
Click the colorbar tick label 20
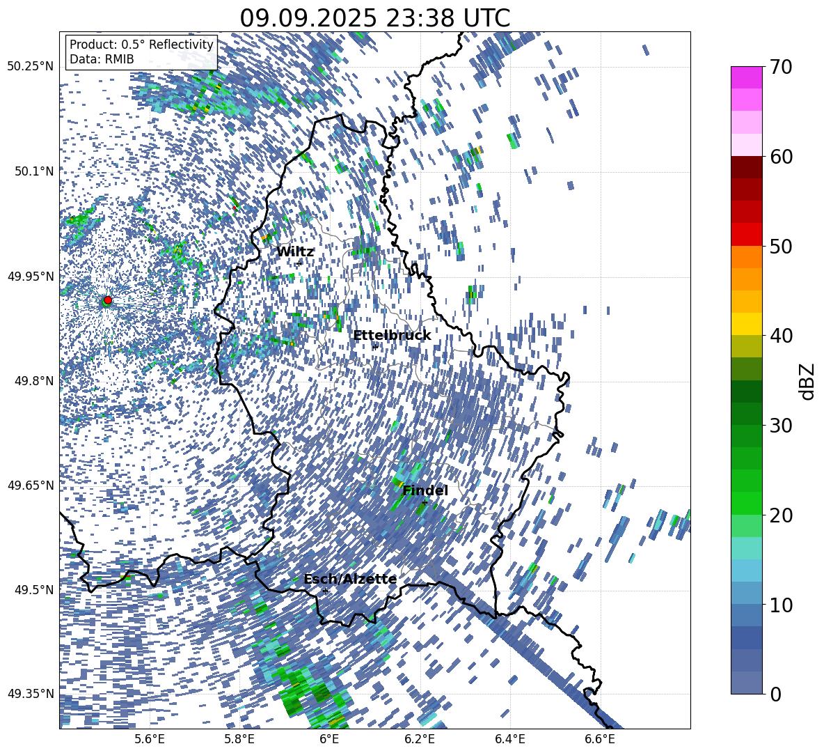pyautogui.click(x=781, y=515)
